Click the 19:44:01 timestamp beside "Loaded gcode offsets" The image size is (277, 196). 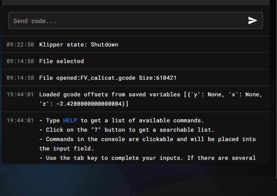(20, 95)
